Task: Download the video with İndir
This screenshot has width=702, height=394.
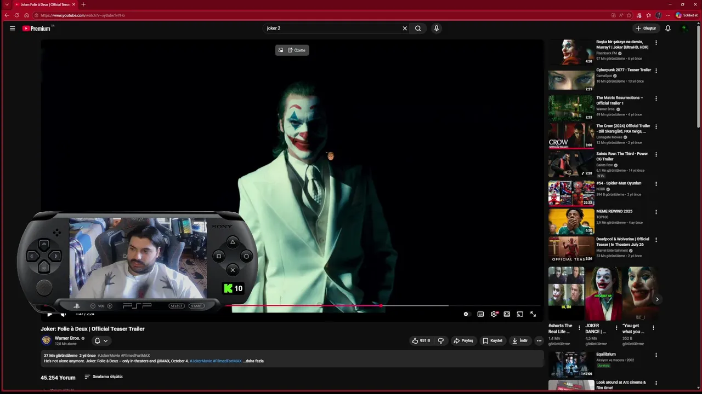Action: point(520,340)
